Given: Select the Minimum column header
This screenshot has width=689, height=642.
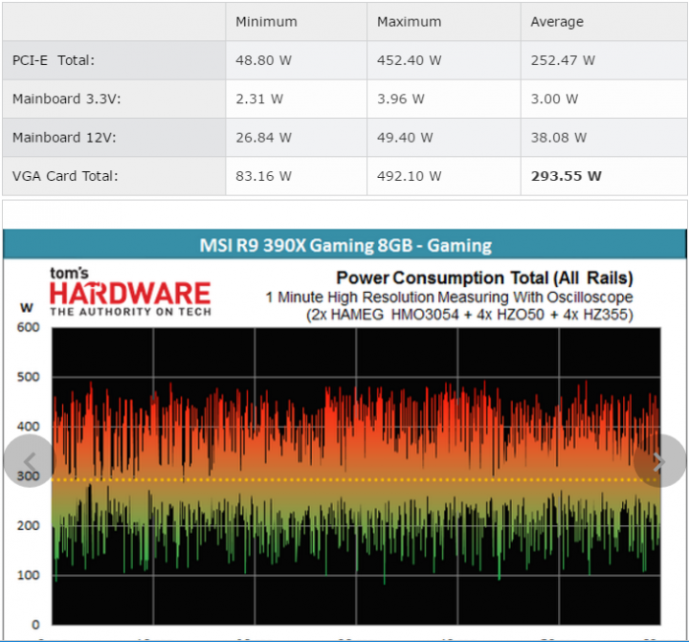Looking at the screenshot, I should (x=266, y=22).
